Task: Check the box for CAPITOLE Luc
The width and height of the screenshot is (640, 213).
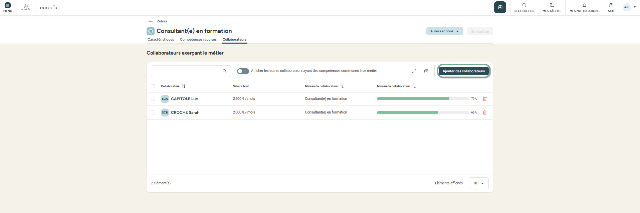Action: coord(153,99)
